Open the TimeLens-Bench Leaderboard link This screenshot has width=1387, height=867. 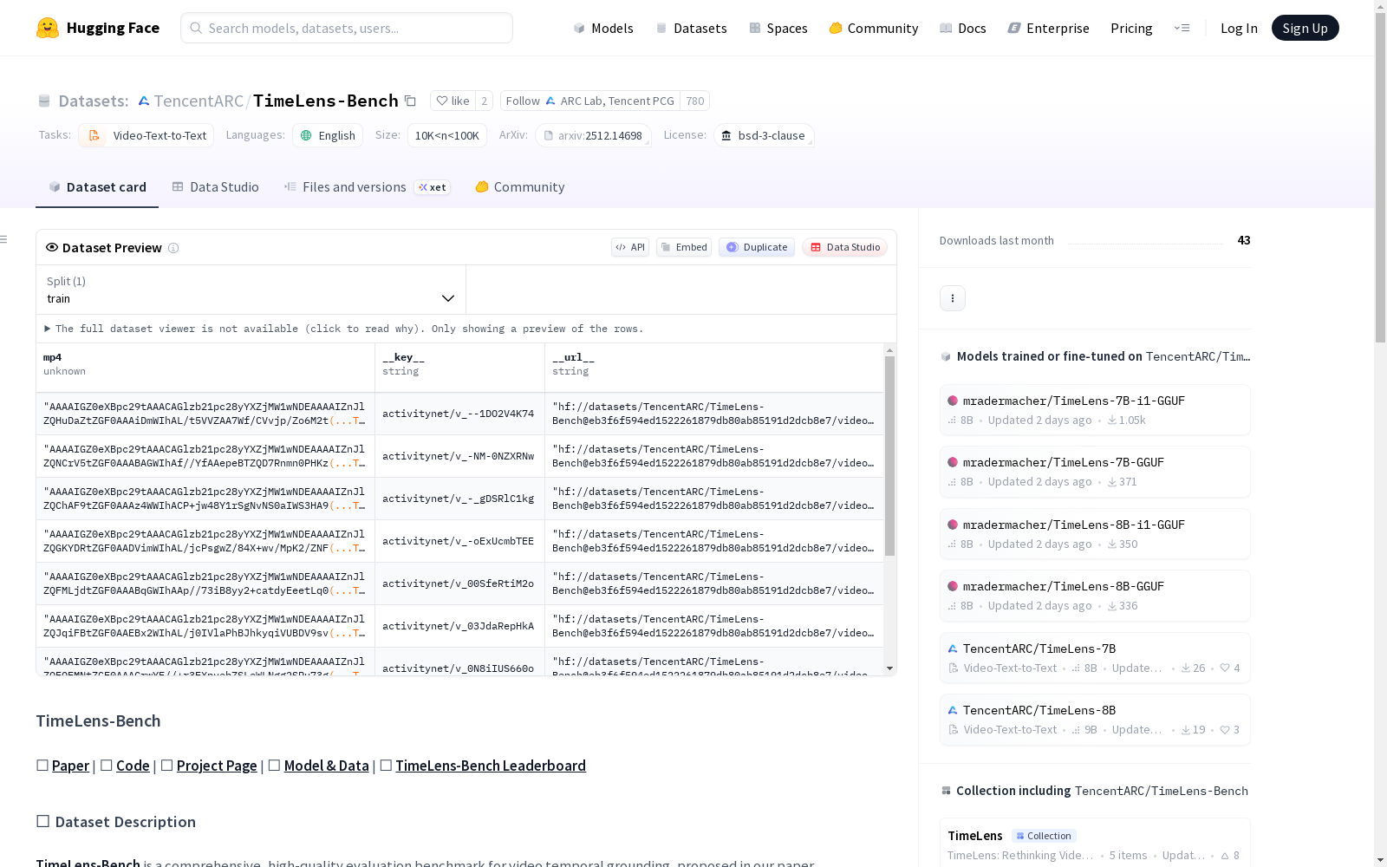tap(491, 766)
